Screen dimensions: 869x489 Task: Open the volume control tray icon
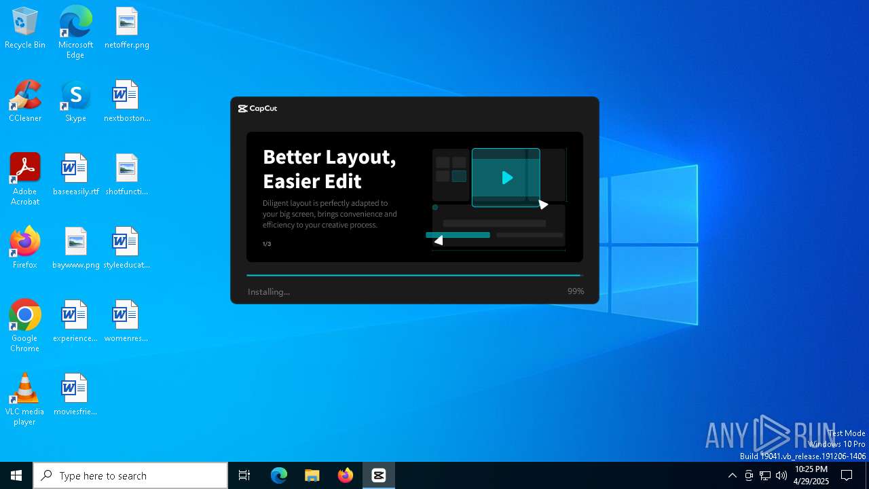point(781,475)
